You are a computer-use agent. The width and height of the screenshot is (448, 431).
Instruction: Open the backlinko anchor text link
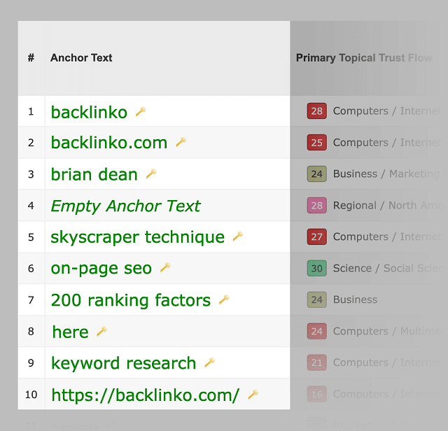coord(89,112)
